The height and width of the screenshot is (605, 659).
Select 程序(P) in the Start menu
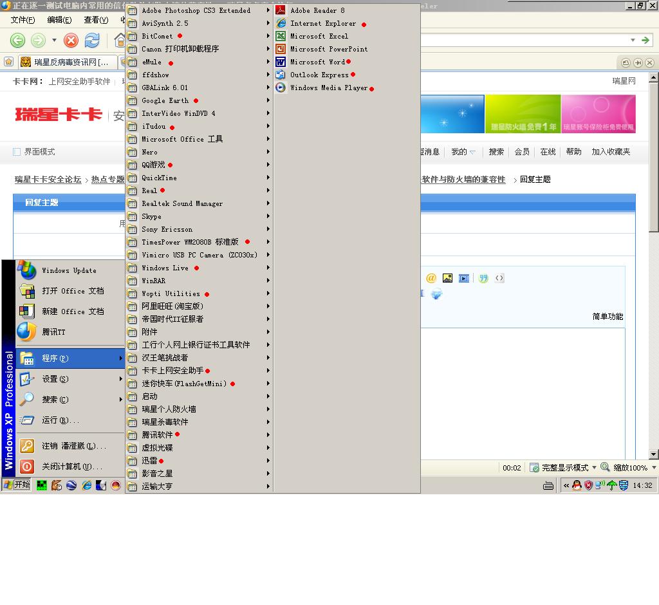tap(70, 358)
